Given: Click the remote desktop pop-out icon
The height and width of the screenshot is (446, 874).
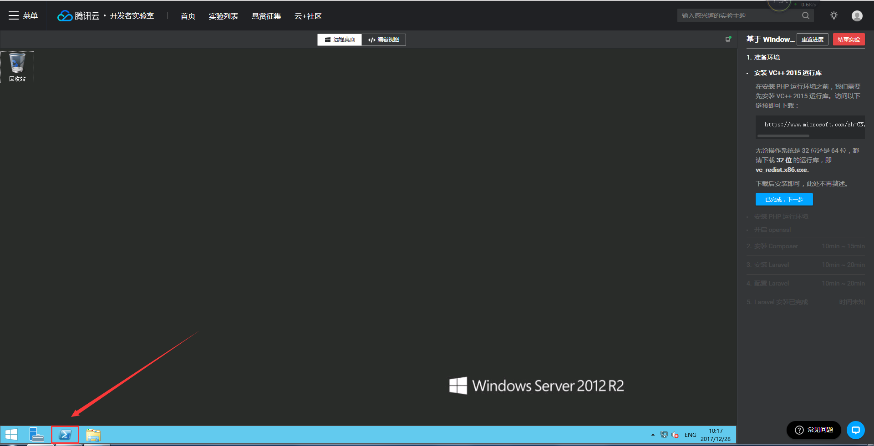Looking at the screenshot, I should click(728, 40).
